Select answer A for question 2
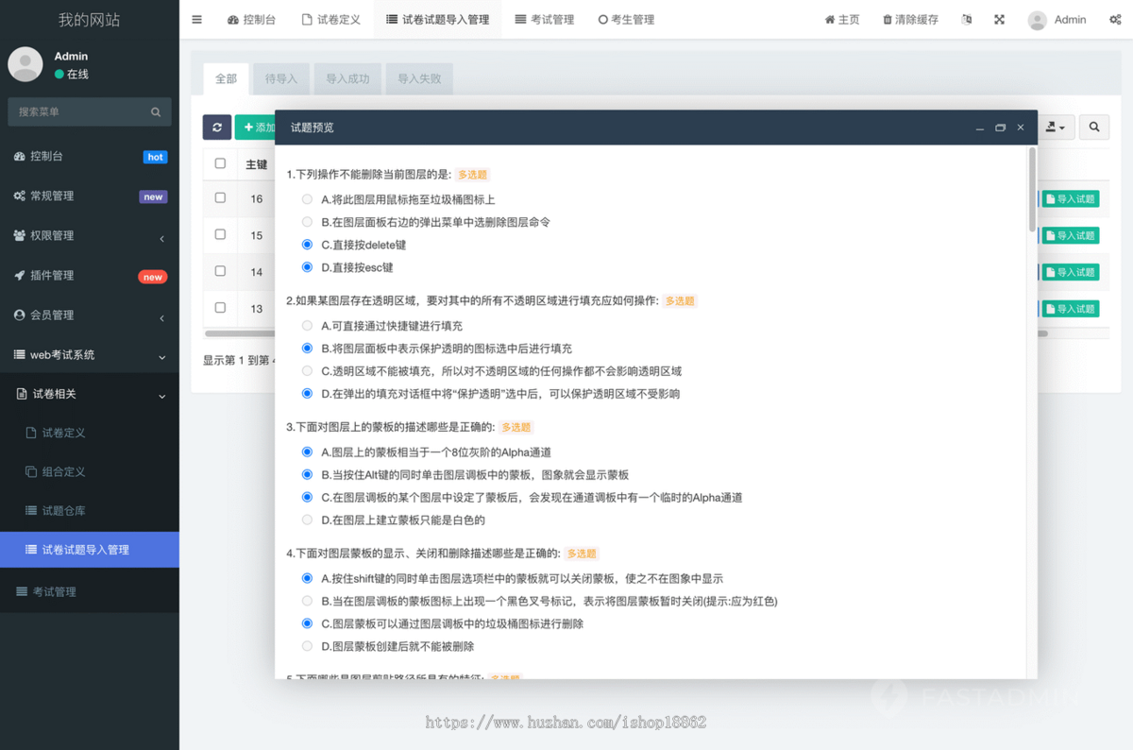1133x750 pixels. [x=306, y=325]
